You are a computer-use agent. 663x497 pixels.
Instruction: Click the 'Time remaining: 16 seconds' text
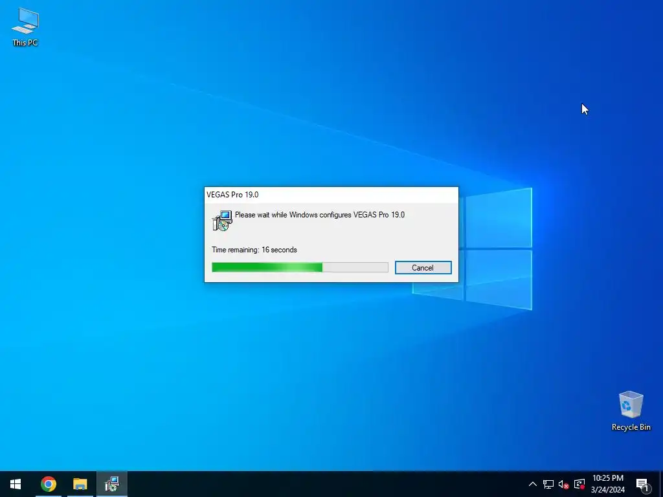click(254, 250)
